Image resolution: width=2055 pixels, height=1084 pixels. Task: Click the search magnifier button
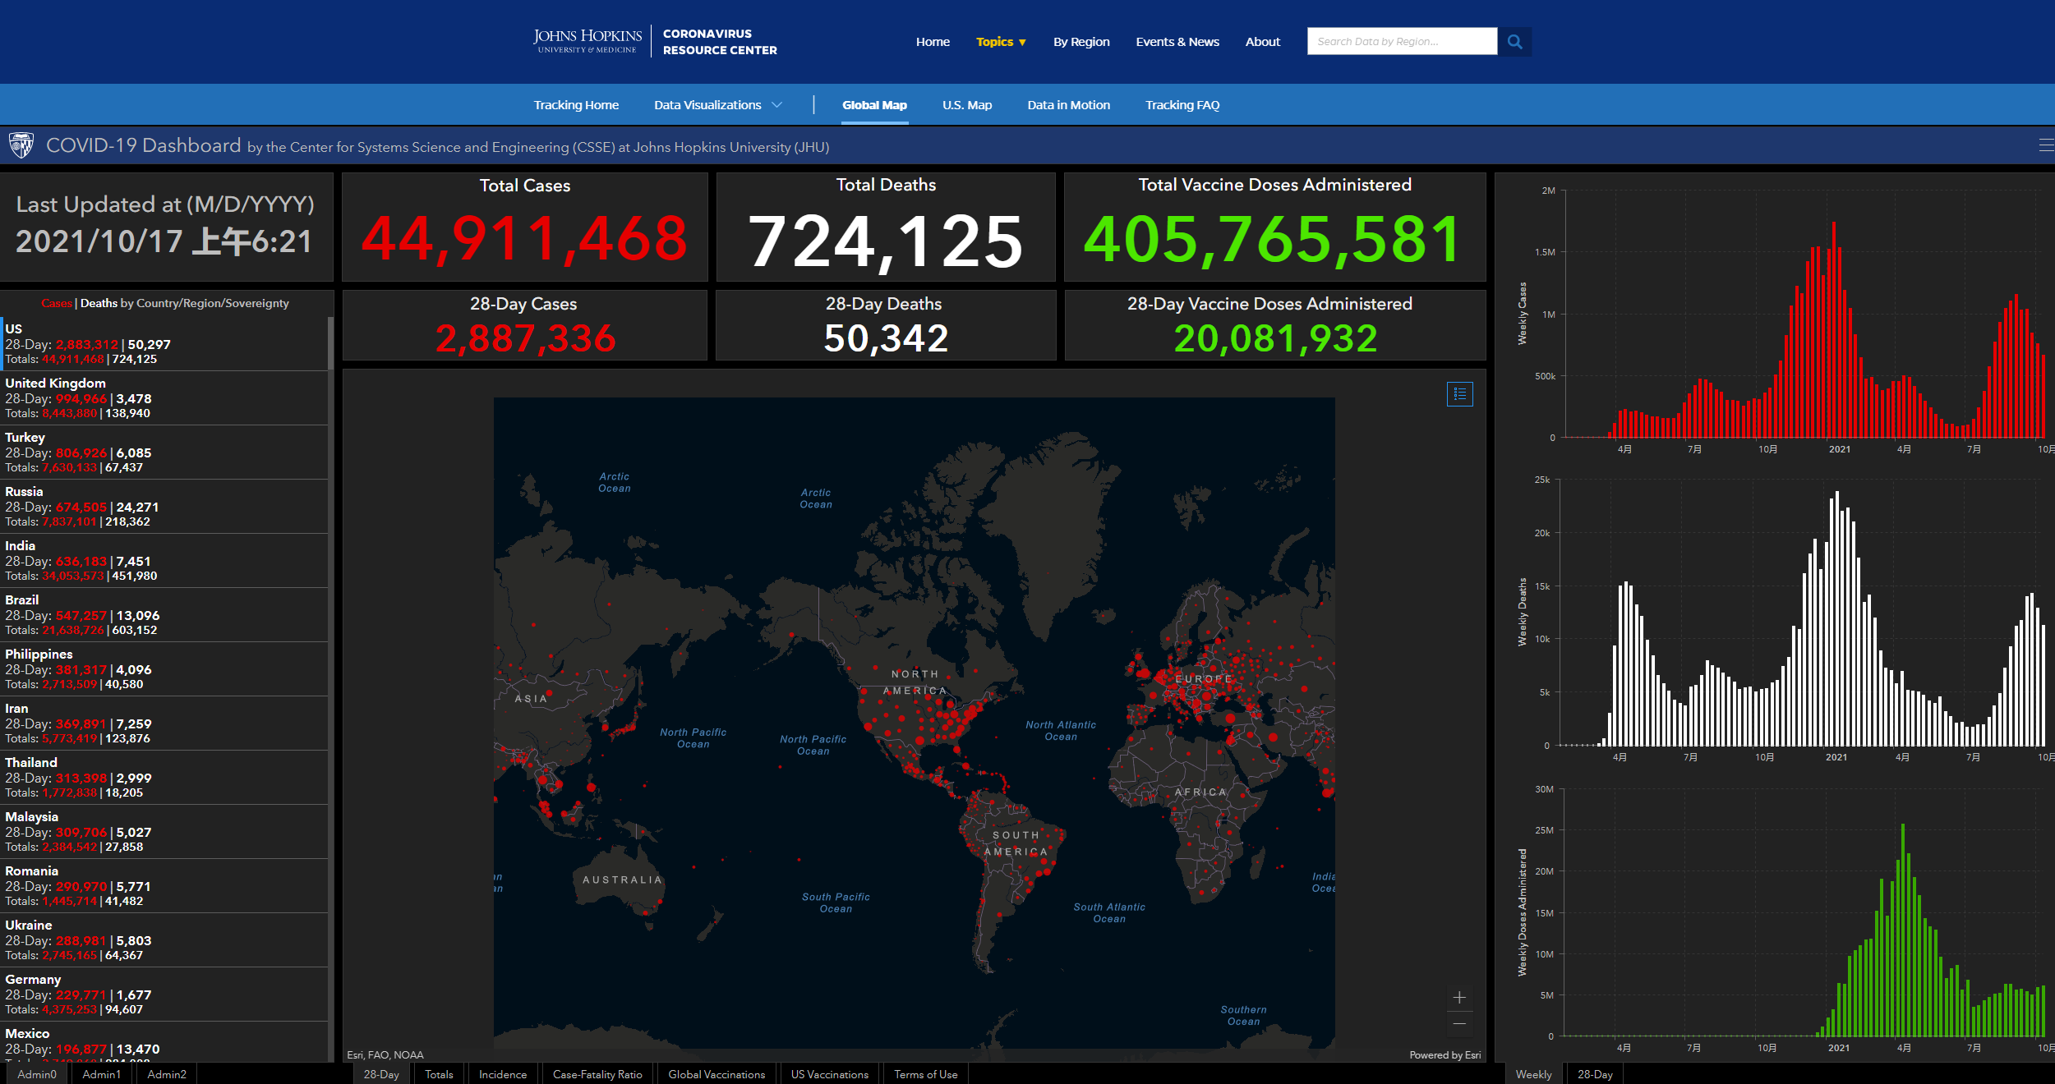click(x=1514, y=42)
